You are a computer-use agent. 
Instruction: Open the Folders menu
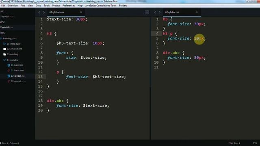(123, 6)
